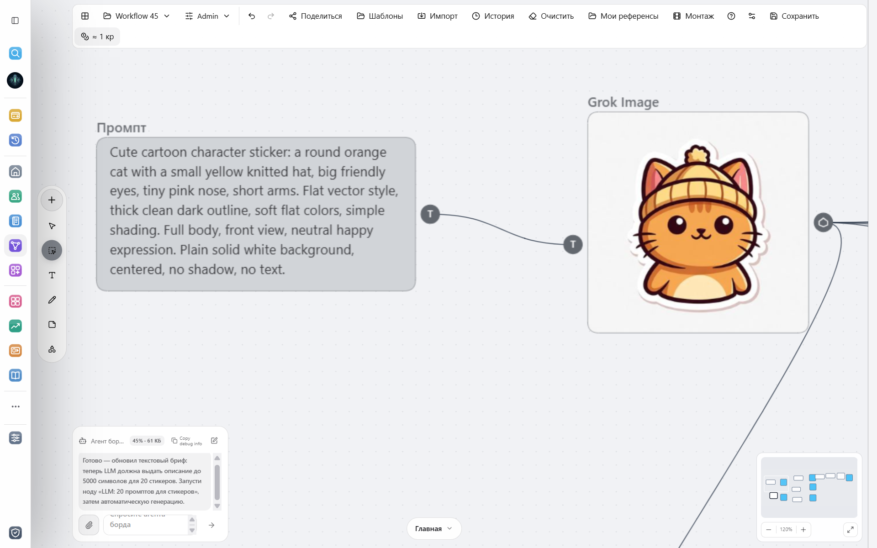Expand the minimap fullscreen icon
The width and height of the screenshot is (877, 548).
pyautogui.click(x=850, y=530)
